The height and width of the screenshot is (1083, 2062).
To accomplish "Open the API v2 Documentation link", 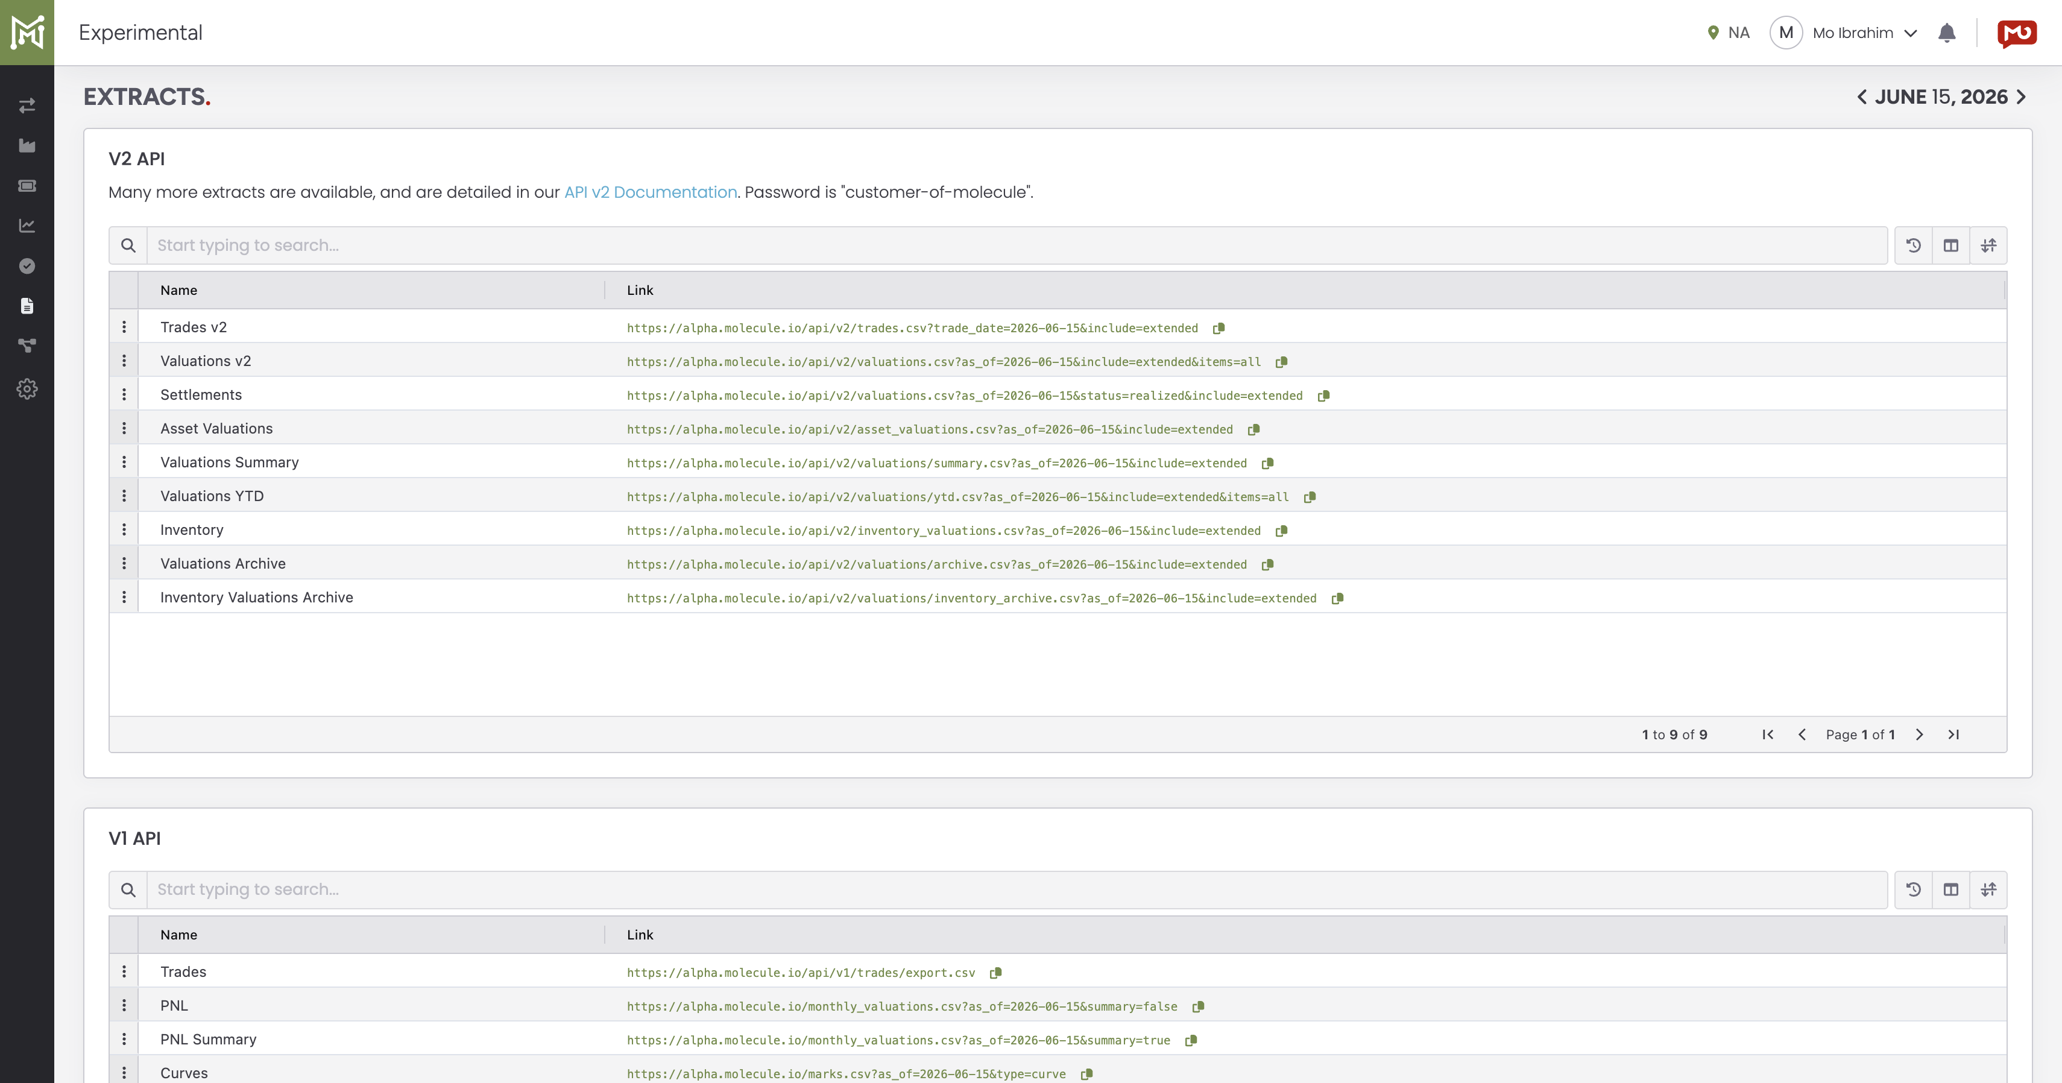I will point(650,192).
